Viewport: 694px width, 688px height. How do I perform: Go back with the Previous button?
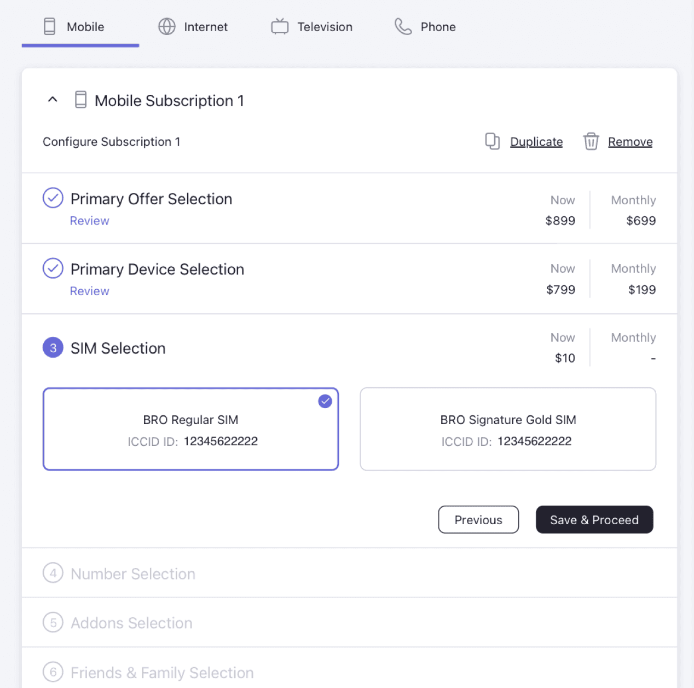(x=478, y=519)
